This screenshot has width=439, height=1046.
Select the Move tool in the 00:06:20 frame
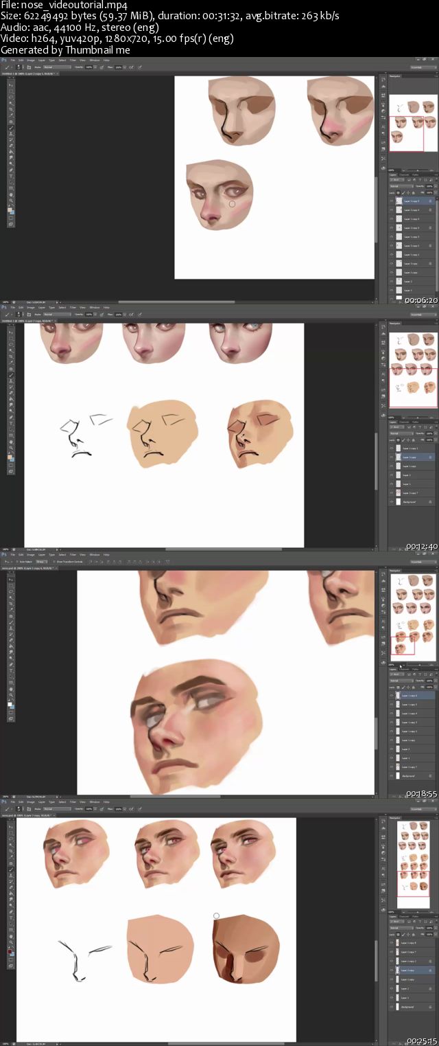[x=11, y=85]
